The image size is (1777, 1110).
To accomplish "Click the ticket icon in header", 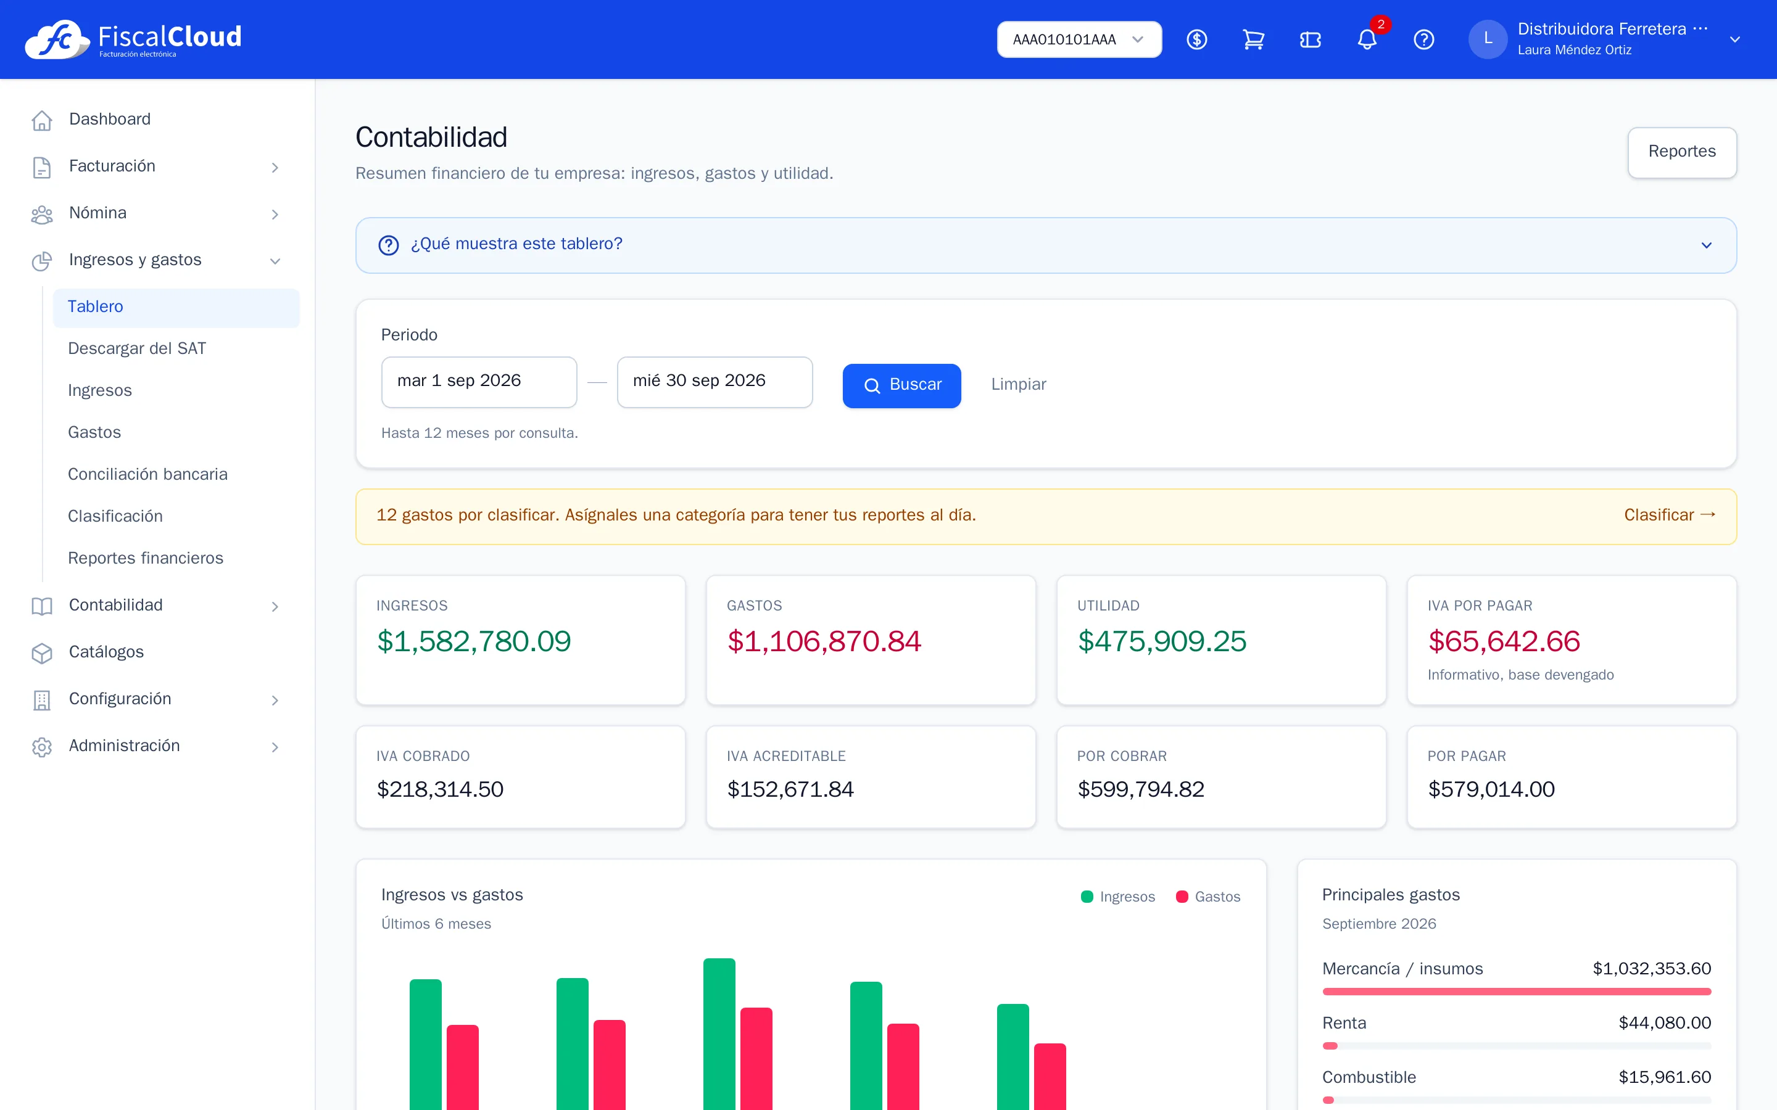I will (1310, 39).
